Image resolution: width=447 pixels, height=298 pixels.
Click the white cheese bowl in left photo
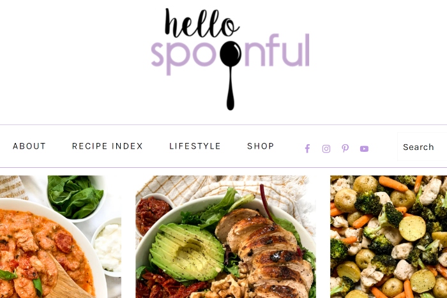[x=107, y=246]
